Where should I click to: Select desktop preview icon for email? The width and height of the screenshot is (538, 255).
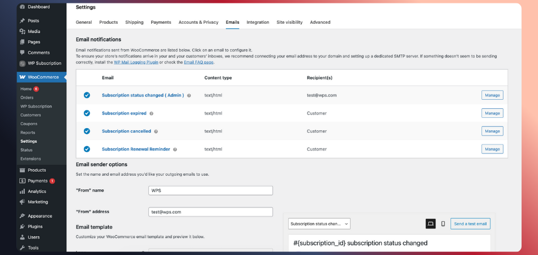click(x=430, y=224)
